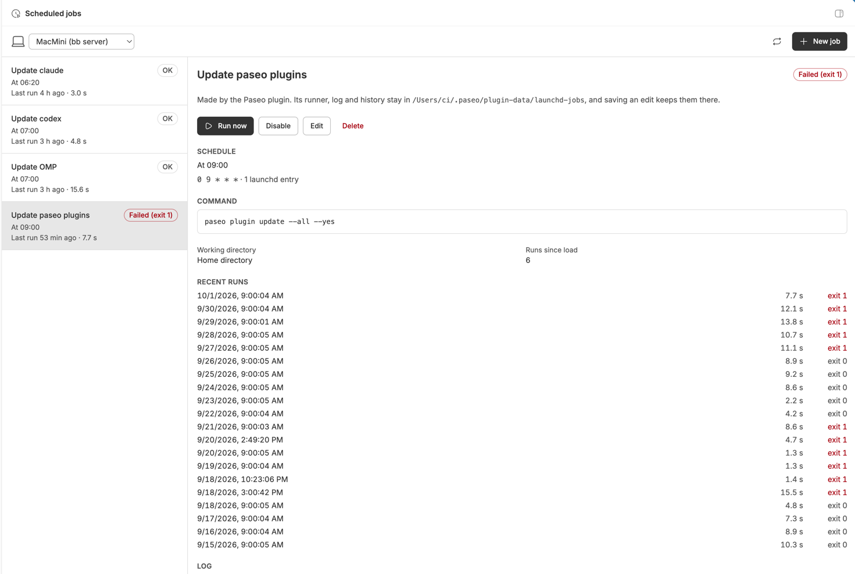This screenshot has width=855, height=574.
Task: Disable the Update paseo plugins job
Action: tap(278, 126)
